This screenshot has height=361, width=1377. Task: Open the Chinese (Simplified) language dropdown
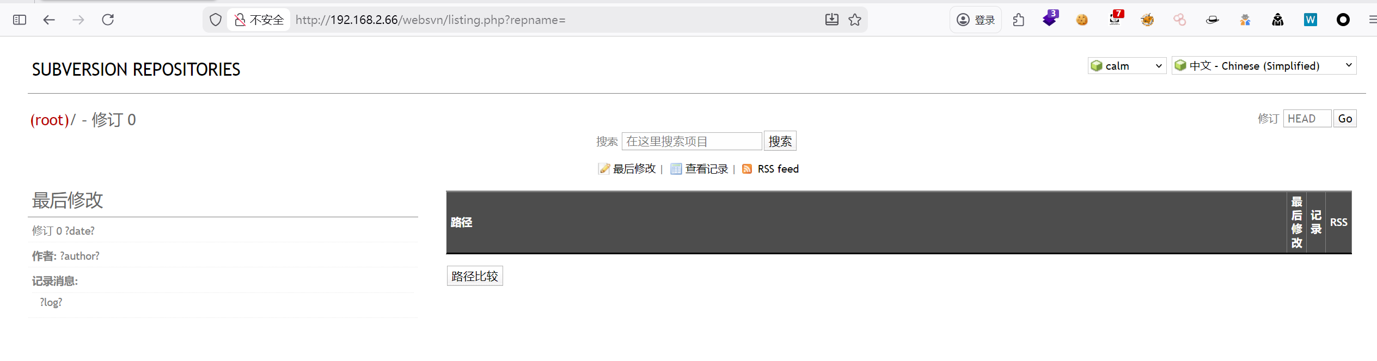[1264, 66]
